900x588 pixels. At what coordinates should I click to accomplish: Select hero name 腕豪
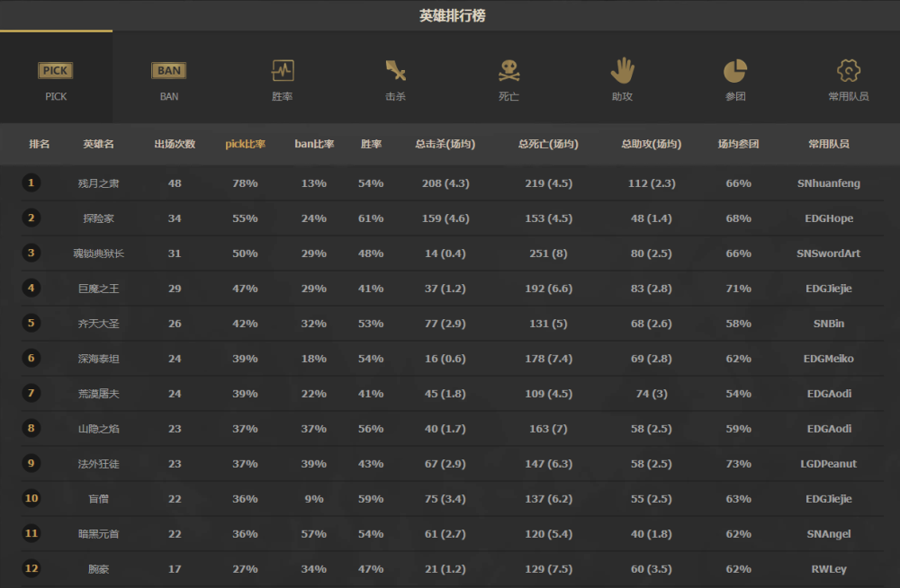coord(98,569)
